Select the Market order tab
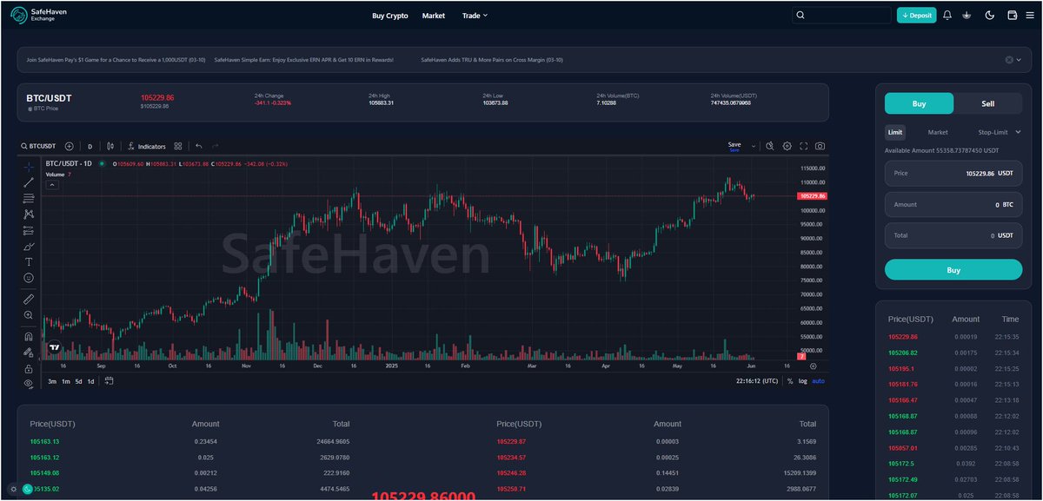This screenshot has width=1043, height=501. click(938, 132)
